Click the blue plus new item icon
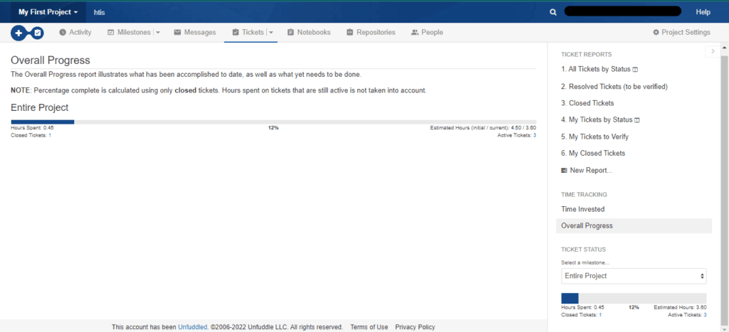729x332 pixels. click(18, 33)
